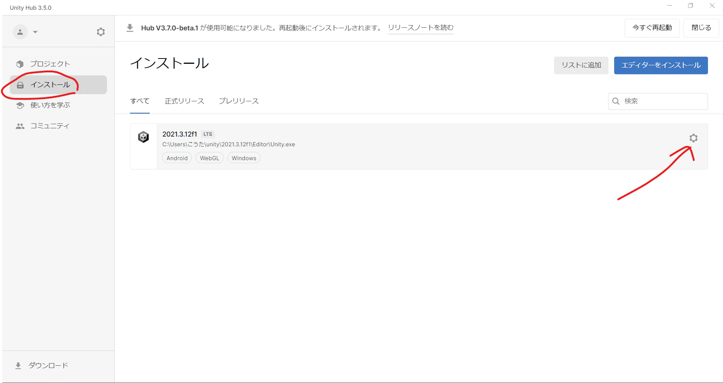Click the プロジェクト cube icon
Viewport: 723px width, 383px height.
pos(20,64)
